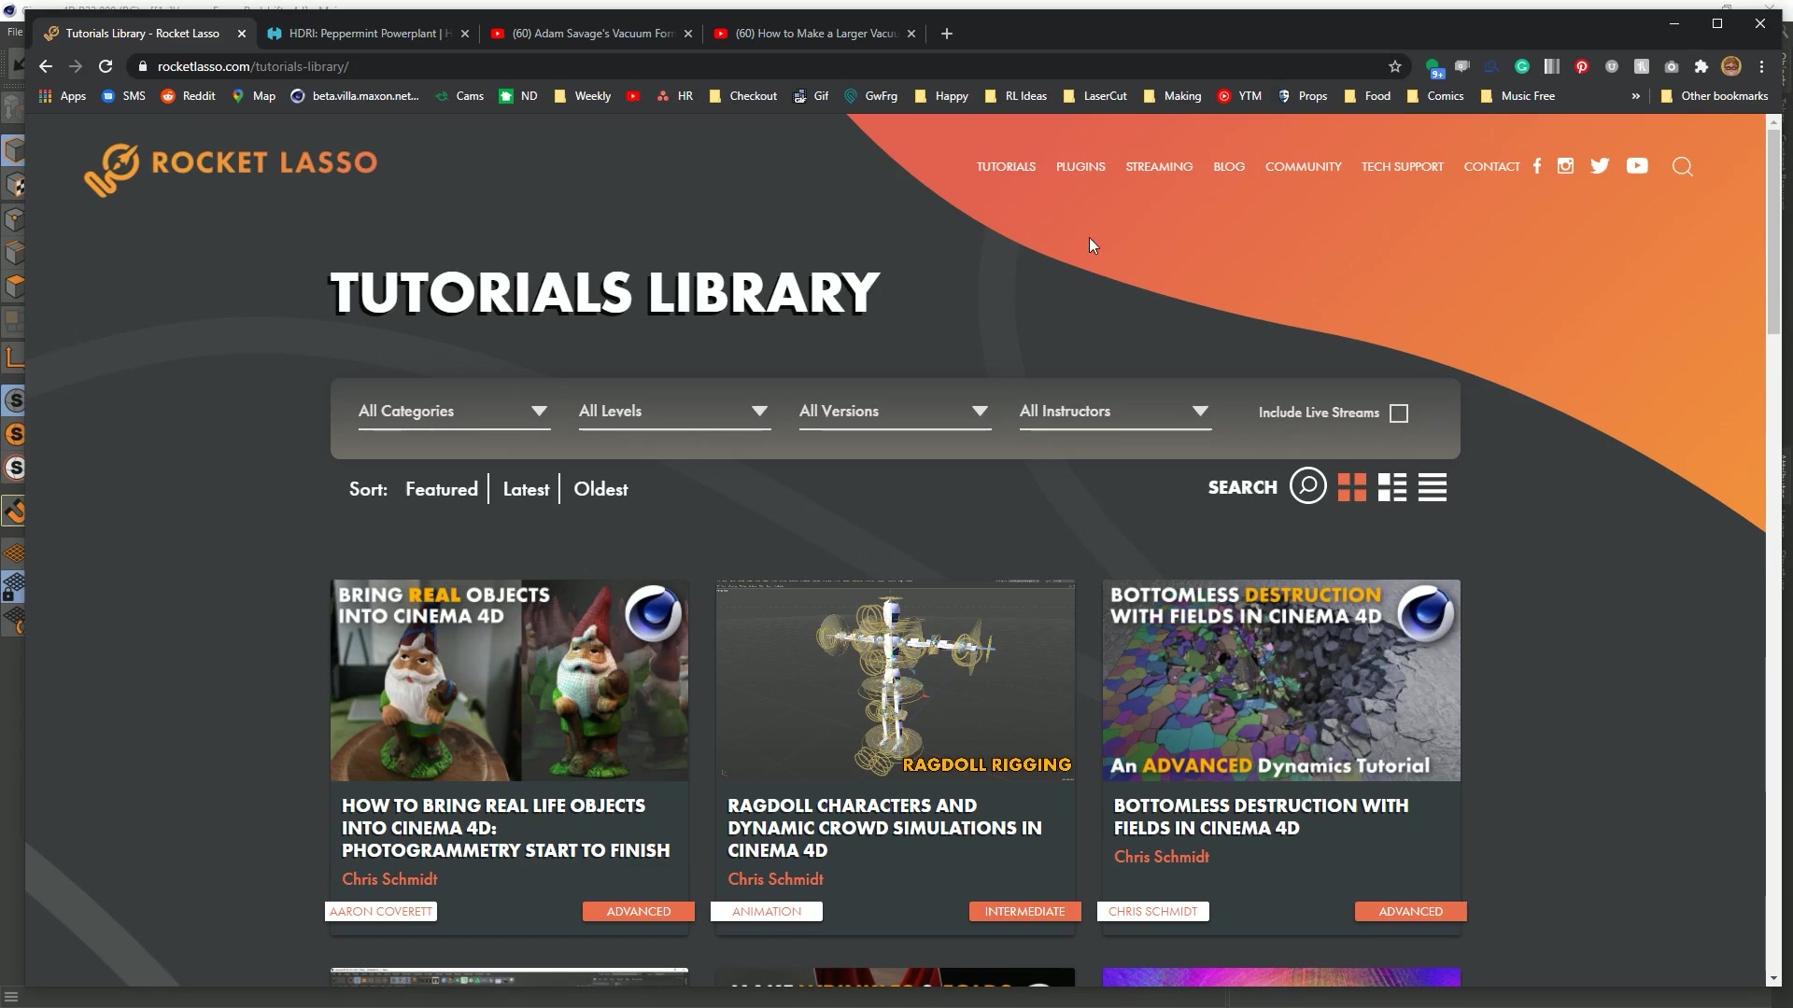The image size is (1793, 1008).
Task: Open the Ragdoll Rigging tutorial thumbnail
Action: 894,680
